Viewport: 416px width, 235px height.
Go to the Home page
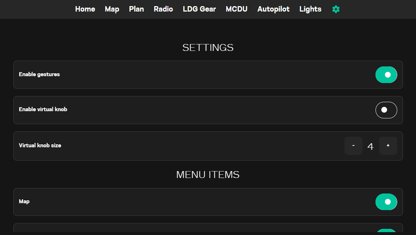[x=85, y=9]
